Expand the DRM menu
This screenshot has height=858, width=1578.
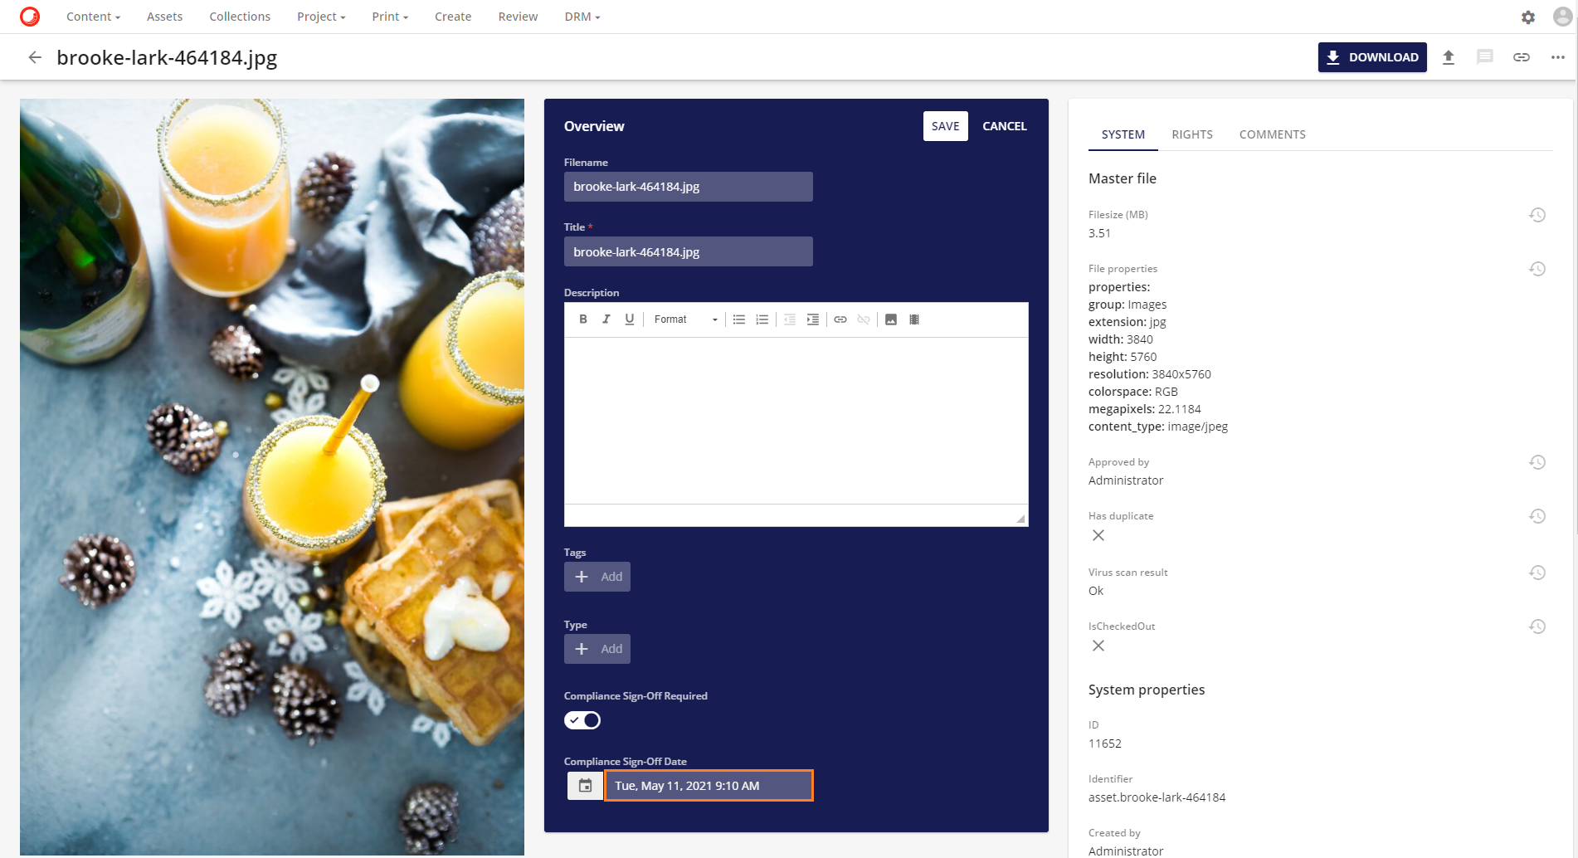coord(582,17)
